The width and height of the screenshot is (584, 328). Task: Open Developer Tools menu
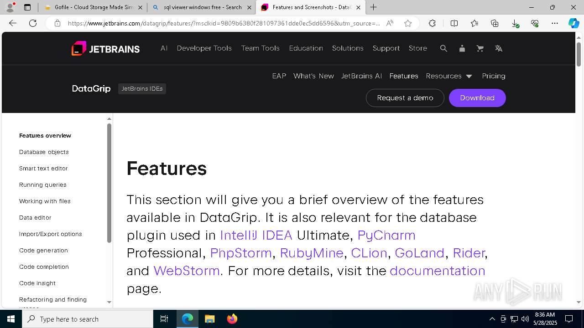point(204,48)
